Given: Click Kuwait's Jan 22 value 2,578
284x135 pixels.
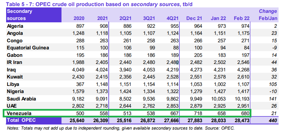Looking at the screenshot, I should pyautogui.click(x=220, y=77).
